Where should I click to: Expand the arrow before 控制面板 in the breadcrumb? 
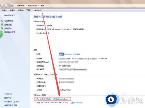pyautogui.click(x=15, y=6)
